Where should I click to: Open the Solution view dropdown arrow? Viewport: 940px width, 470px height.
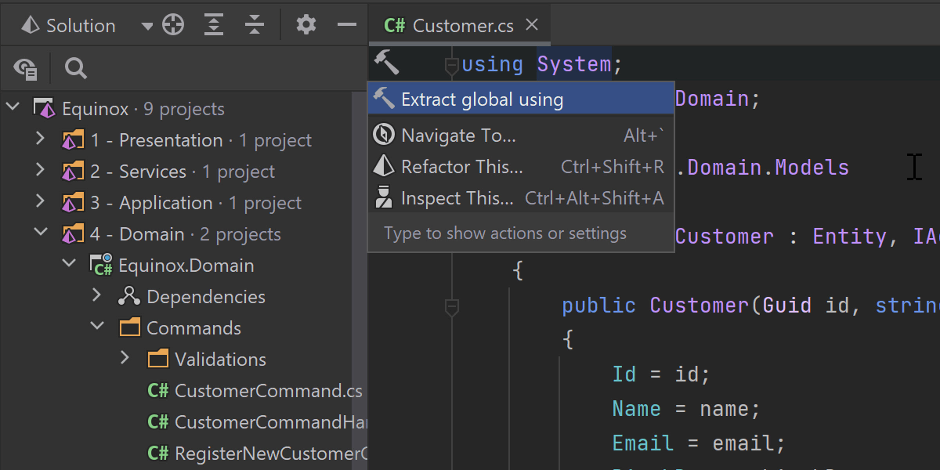pyautogui.click(x=146, y=26)
